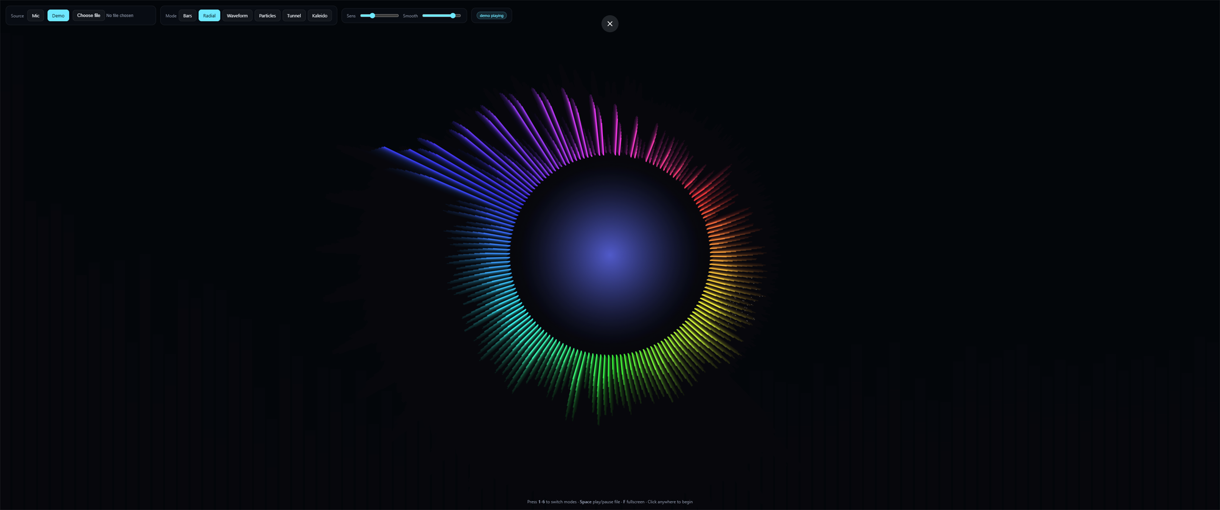This screenshot has height=510, width=1220.
Task: Open the Choose file picker
Action: pyautogui.click(x=89, y=15)
